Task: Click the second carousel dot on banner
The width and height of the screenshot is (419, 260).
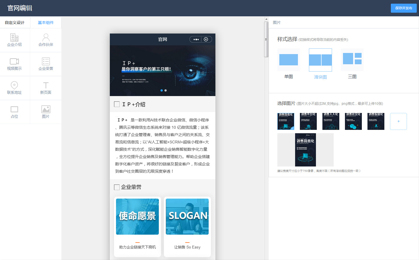Action: (x=166, y=90)
